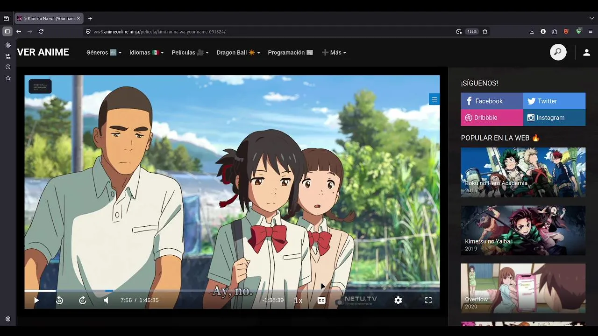Open the video player settings gear
The image size is (598, 336).
point(398,301)
